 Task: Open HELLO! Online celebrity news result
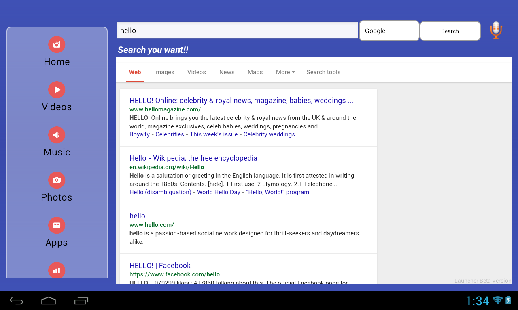[x=241, y=101]
